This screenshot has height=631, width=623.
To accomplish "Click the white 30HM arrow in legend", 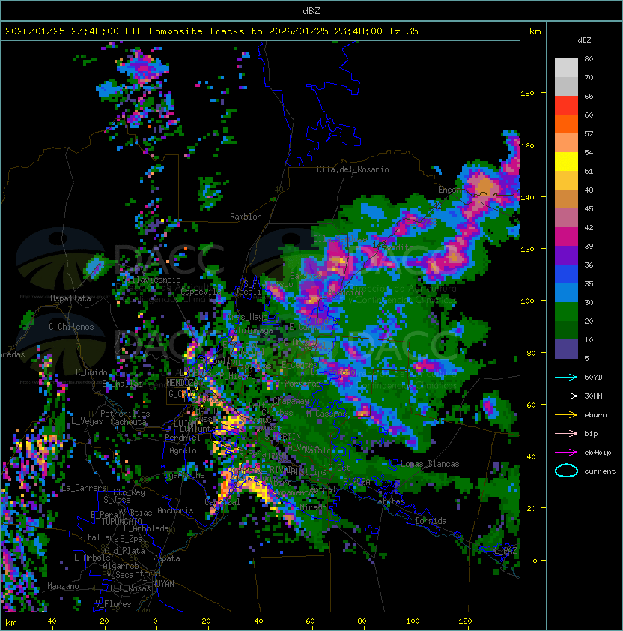I will coord(566,396).
